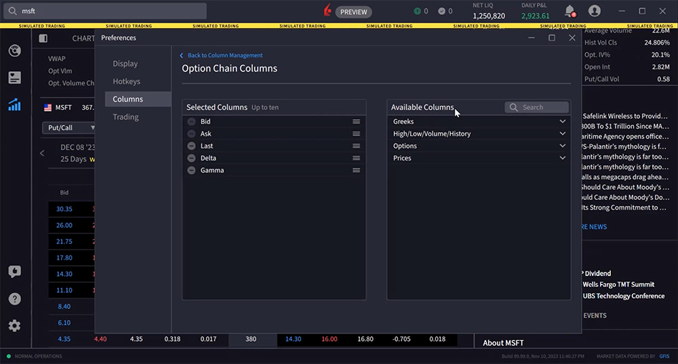Click the drag handle for Ask row
678x364 pixels.
[356, 134]
